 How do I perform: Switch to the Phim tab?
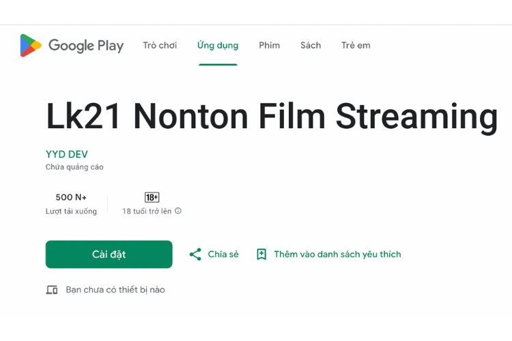269,46
